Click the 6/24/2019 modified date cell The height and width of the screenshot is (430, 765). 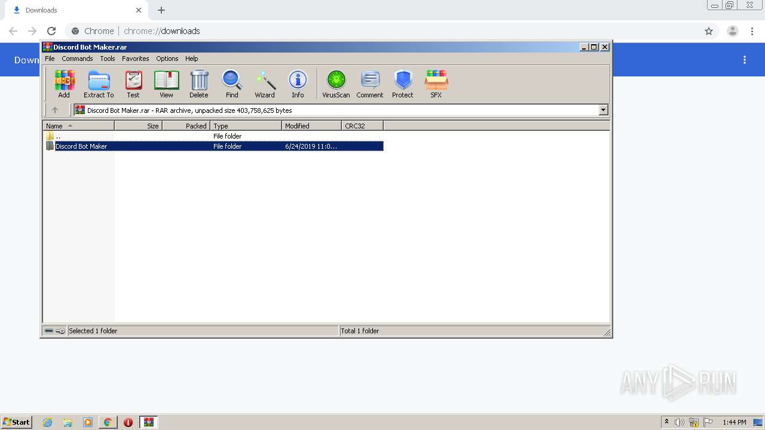pos(311,146)
